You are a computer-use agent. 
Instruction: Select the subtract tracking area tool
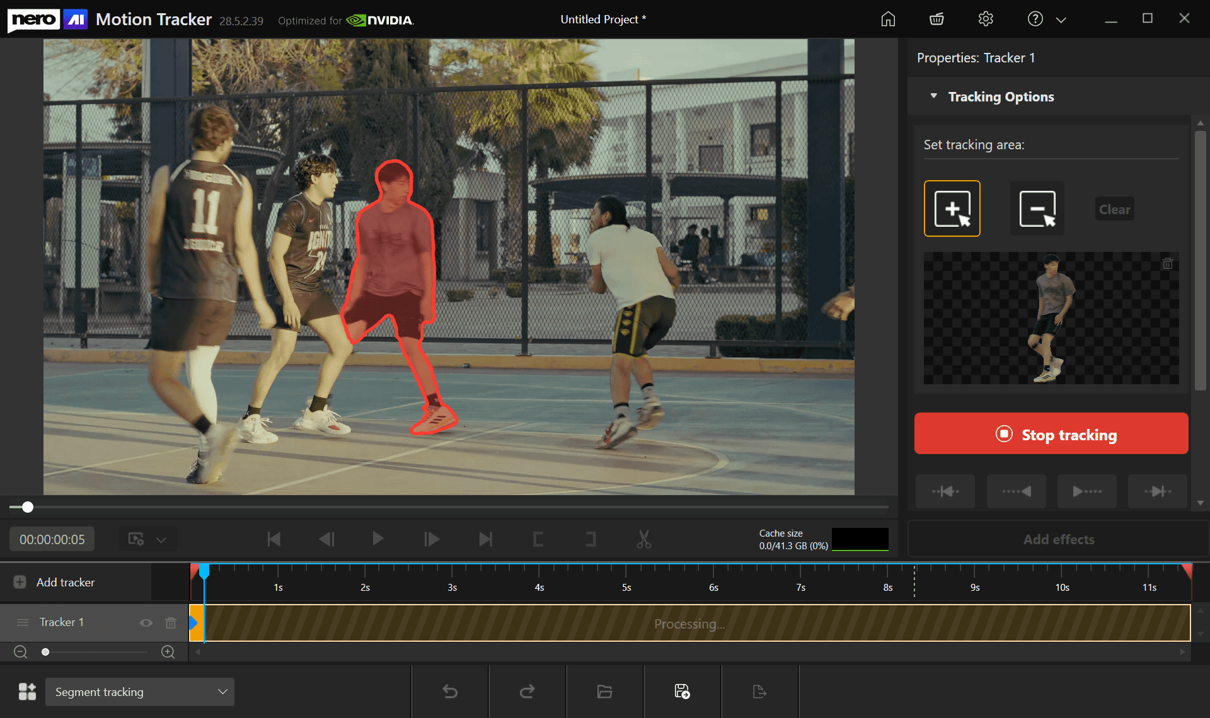click(x=1037, y=208)
